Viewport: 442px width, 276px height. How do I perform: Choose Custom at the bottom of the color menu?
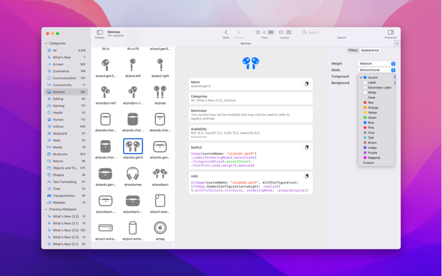376,163
